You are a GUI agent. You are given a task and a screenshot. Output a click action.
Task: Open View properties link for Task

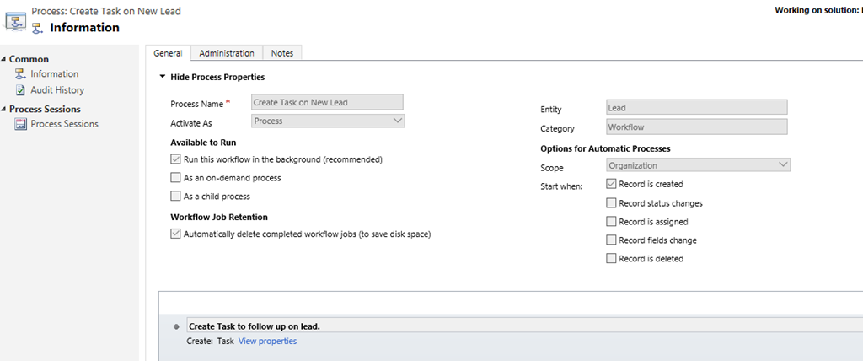pos(267,341)
